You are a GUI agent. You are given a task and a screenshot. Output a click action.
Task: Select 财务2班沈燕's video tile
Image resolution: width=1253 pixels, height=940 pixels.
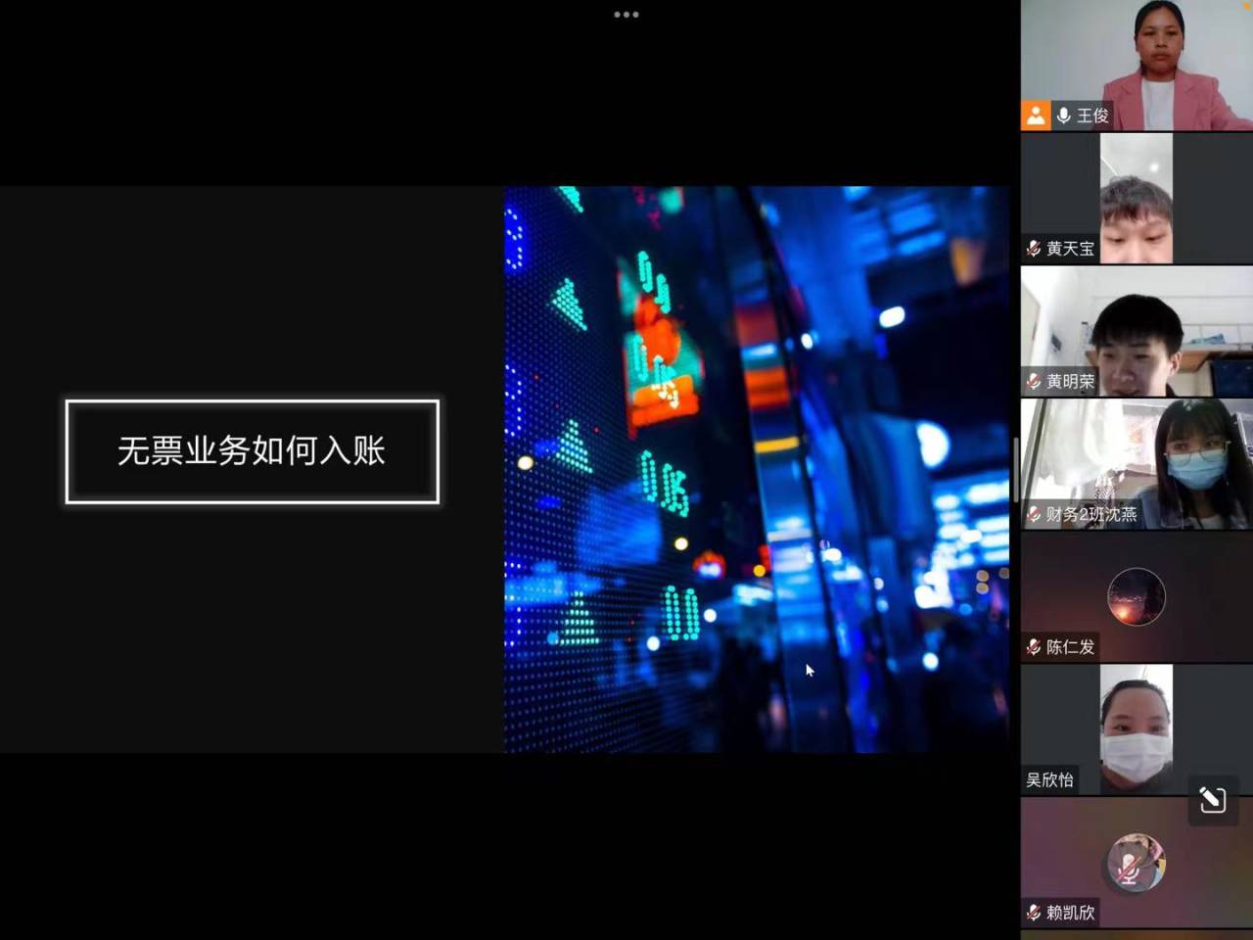1137,464
